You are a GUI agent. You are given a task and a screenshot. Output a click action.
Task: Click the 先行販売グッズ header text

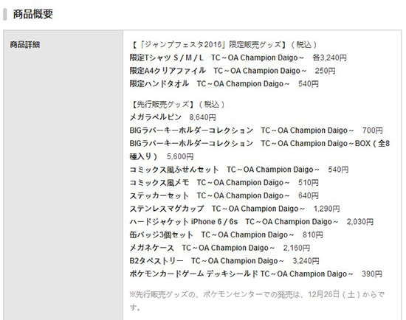(178, 104)
